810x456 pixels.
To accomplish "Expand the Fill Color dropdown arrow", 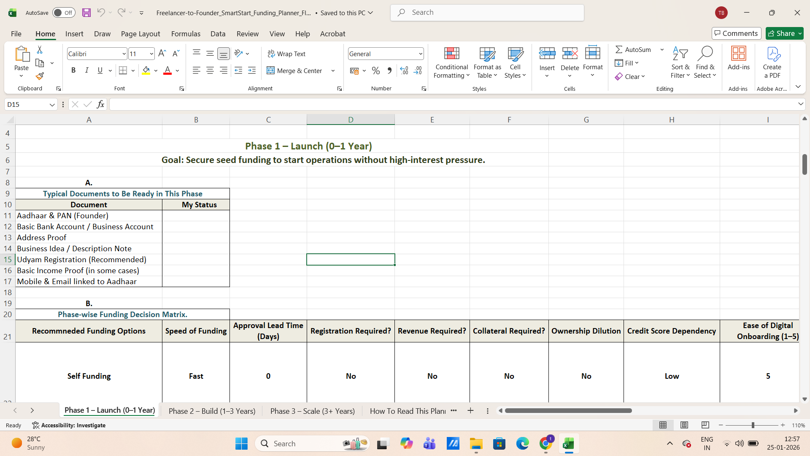I will (156, 71).
